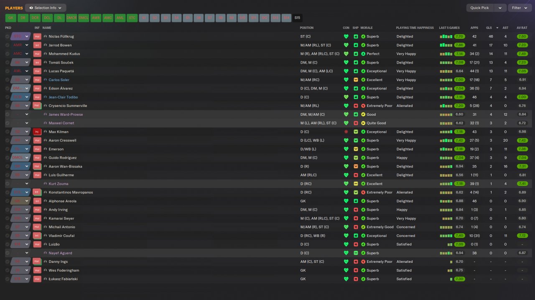Expand the Selection Info dropdown
535x300 pixels.
click(x=46, y=8)
